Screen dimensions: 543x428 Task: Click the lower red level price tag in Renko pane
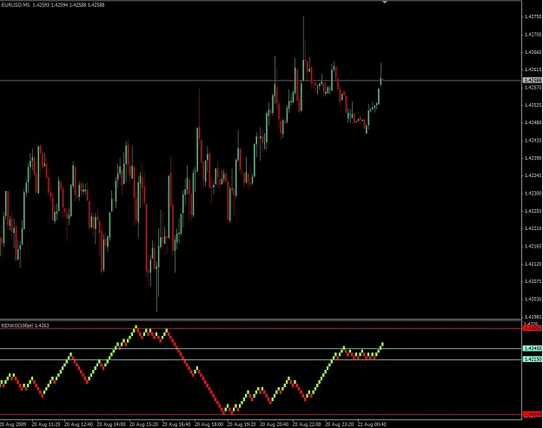coord(533,414)
